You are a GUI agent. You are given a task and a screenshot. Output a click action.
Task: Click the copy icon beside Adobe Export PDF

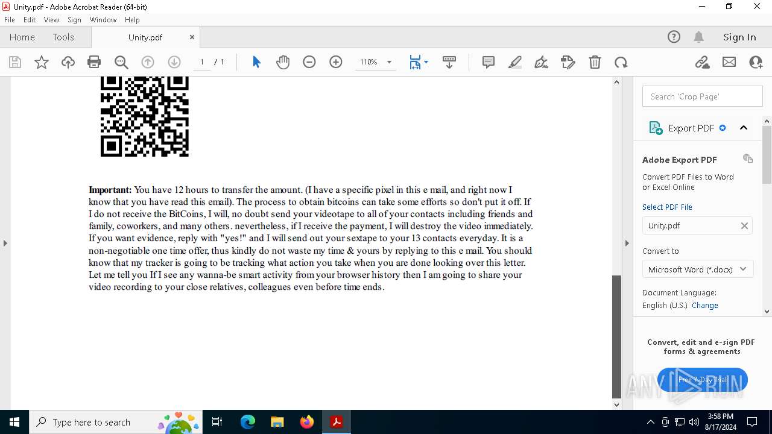tap(748, 159)
